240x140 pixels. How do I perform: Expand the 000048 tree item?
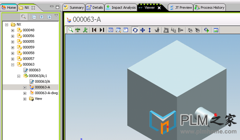13,31
